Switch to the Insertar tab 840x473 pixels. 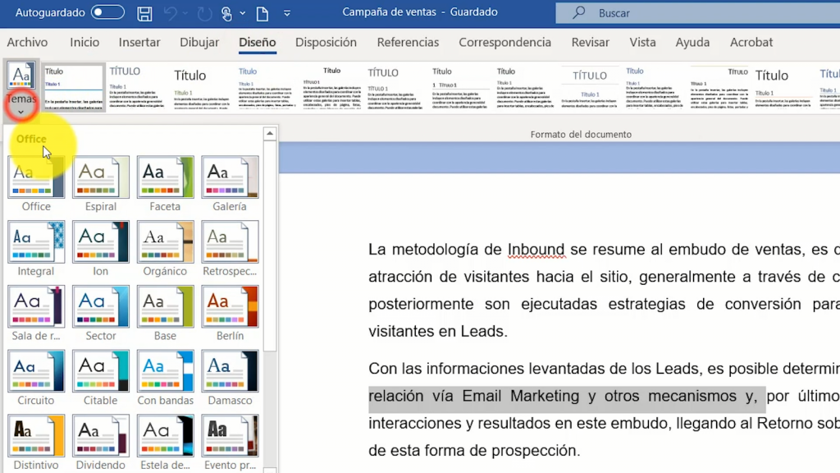tap(139, 43)
